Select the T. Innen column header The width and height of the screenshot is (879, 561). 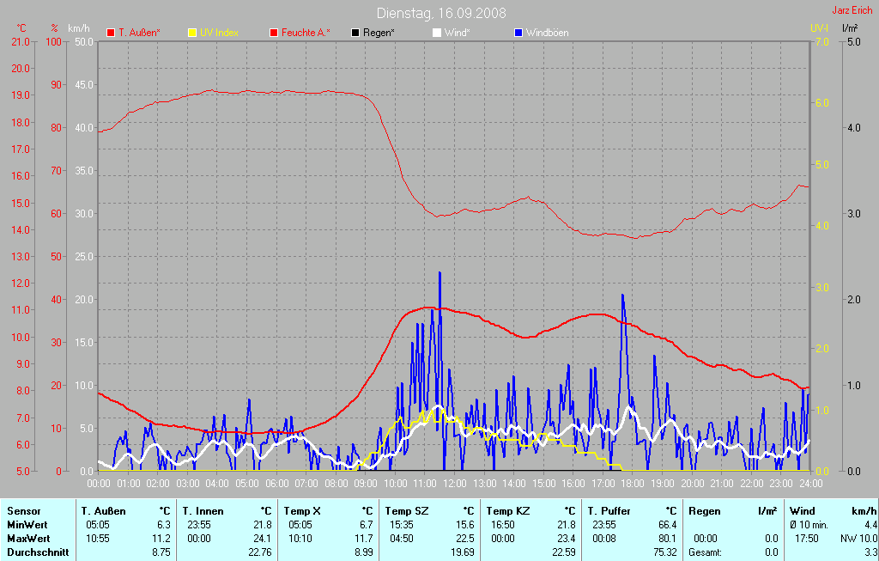[203, 511]
